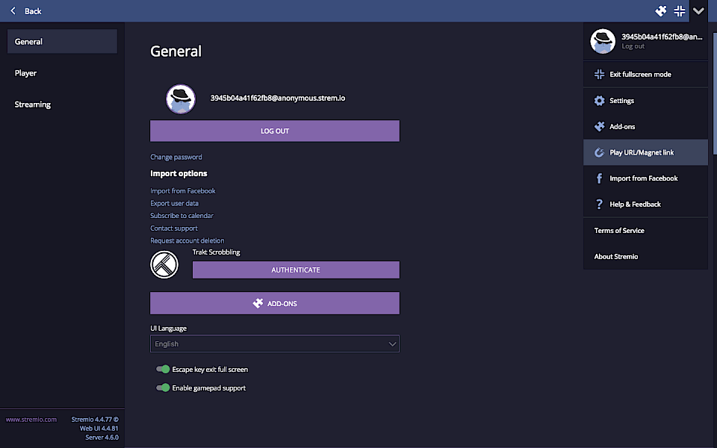The height and width of the screenshot is (448, 717).
Task: Click the profile avatar beside account email
Action: [x=181, y=99]
